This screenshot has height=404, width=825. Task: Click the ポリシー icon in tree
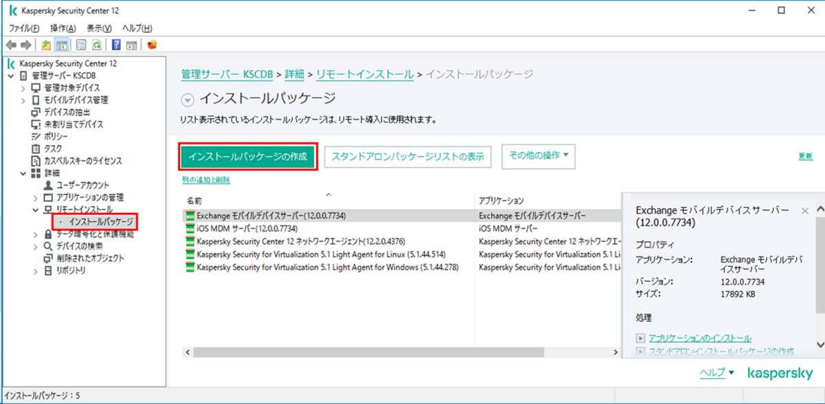36,136
